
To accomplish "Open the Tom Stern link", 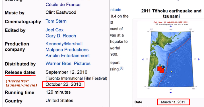I will pyautogui.click(x=56, y=21).
